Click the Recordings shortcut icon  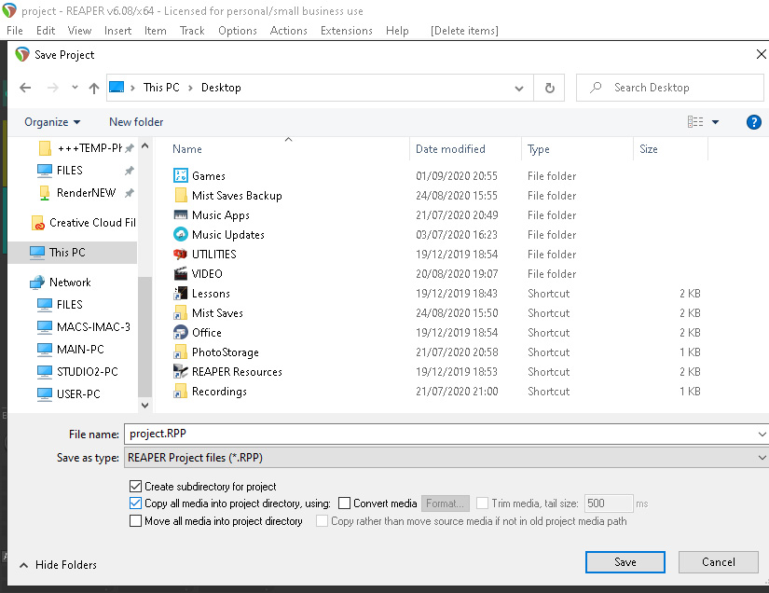pos(181,392)
